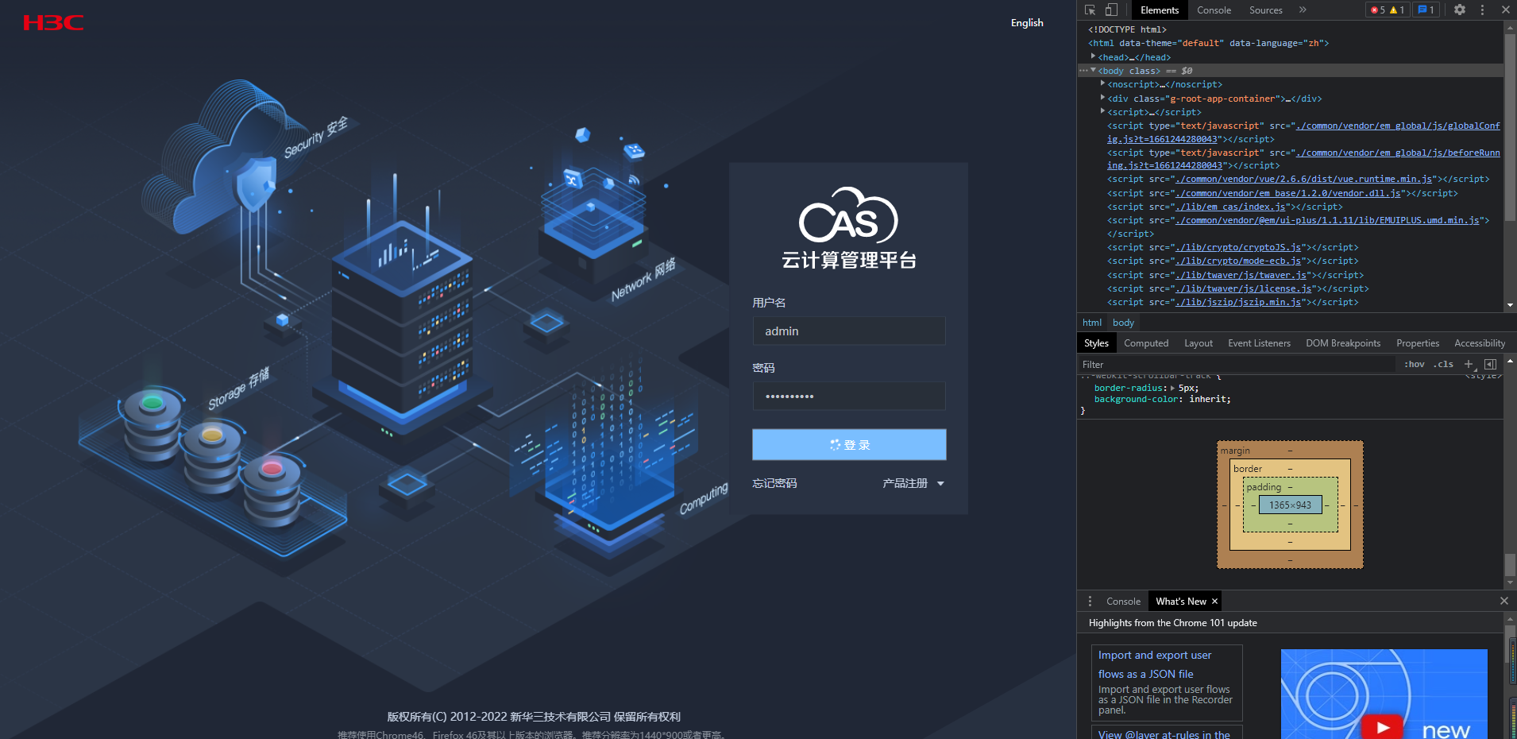Open the vendor.dll.js script link
Viewport: 1517px width, 739px height.
[1288, 193]
